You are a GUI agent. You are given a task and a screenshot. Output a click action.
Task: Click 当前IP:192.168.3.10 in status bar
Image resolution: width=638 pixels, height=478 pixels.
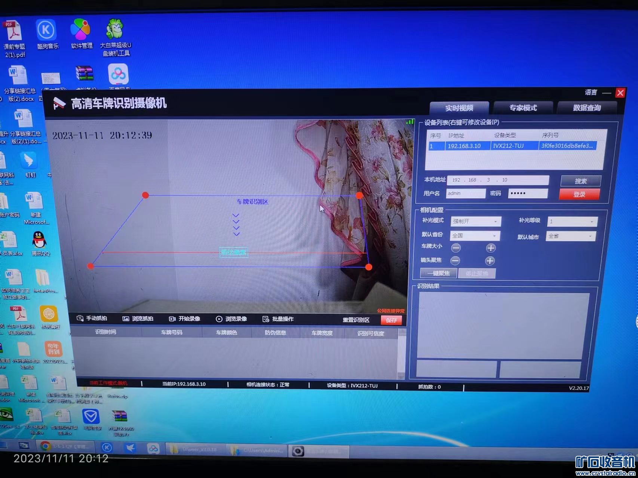tap(184, 384)
